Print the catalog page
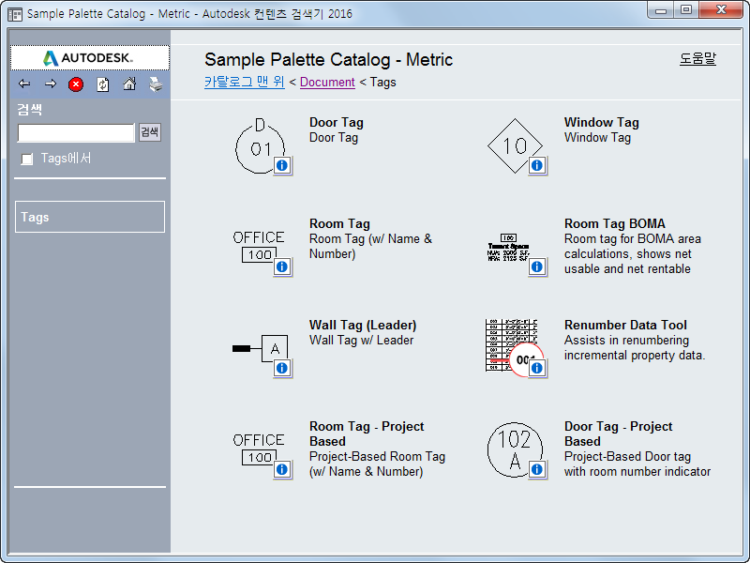 pyautogui.click(x=156, y=84)
